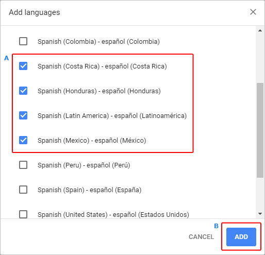The height and width of the screenshot is (255, 265).
Task: Check the Spanish (Spain) checkbox
Action: pyautogui.click(x=23, y=190)
